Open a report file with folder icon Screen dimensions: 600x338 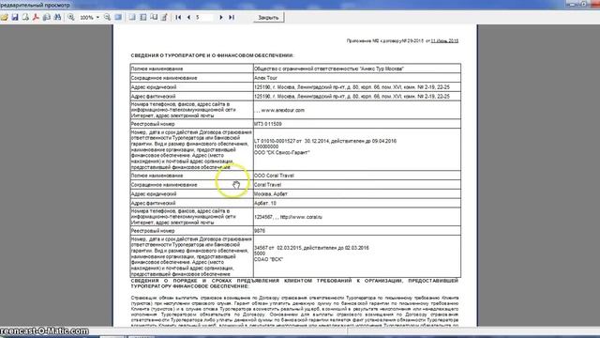coord(4,17)
